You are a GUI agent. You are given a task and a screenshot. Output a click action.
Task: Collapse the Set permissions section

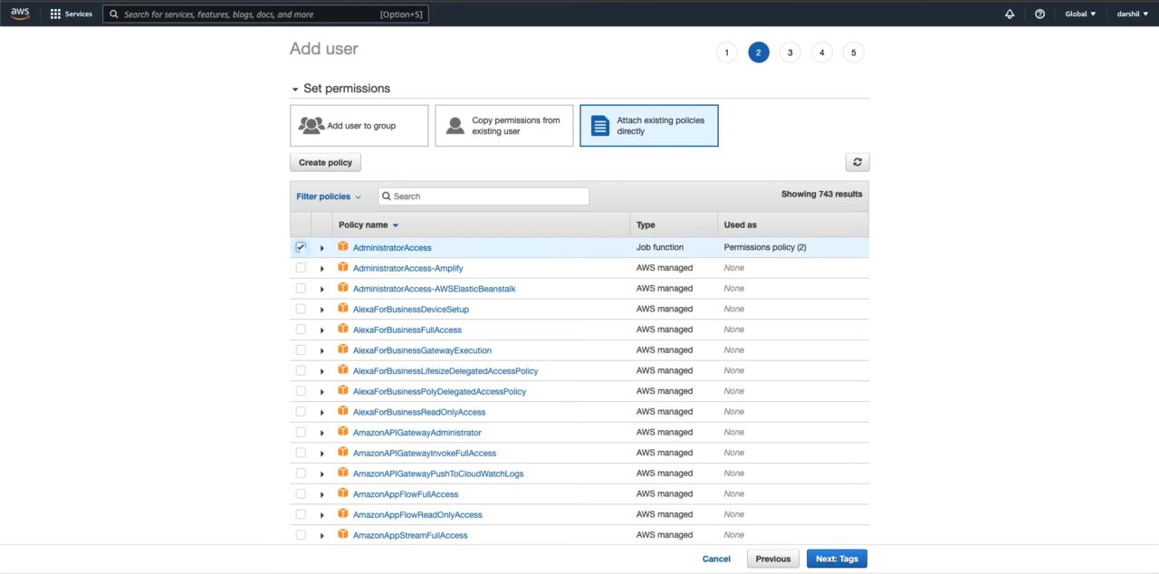click(295, 89)
